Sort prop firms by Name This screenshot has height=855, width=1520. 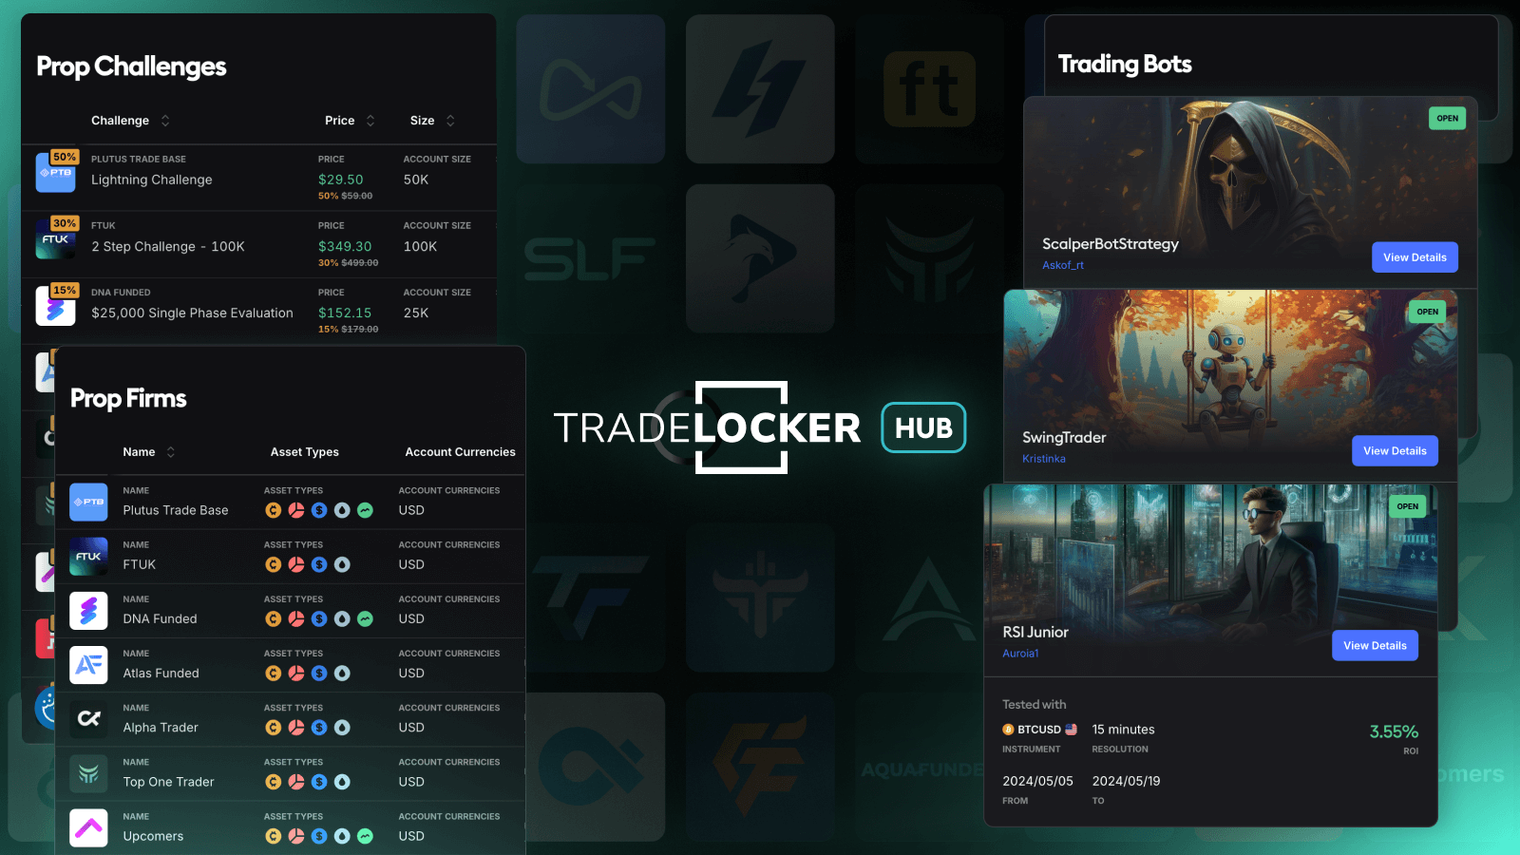coord(171,451)
